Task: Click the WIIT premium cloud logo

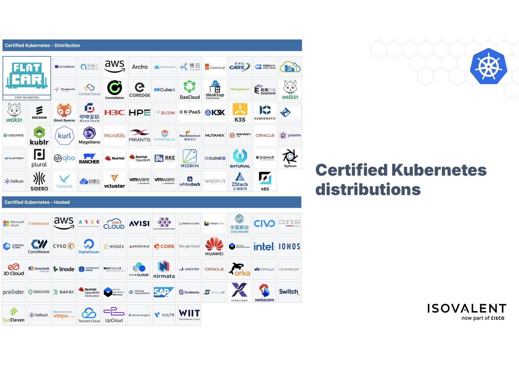Action: pos(189,315)
